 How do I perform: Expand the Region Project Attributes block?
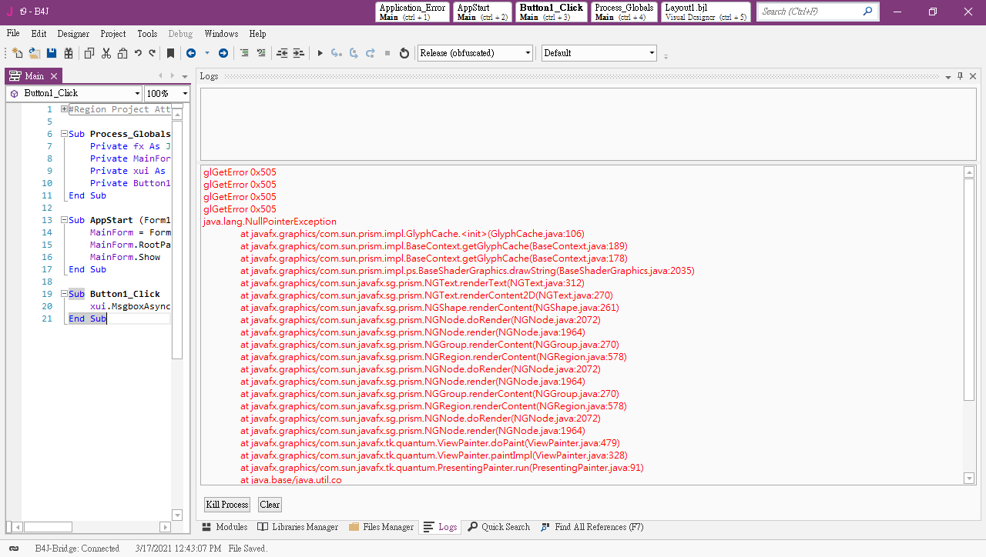pyautogui.click(x=64, y=109)
